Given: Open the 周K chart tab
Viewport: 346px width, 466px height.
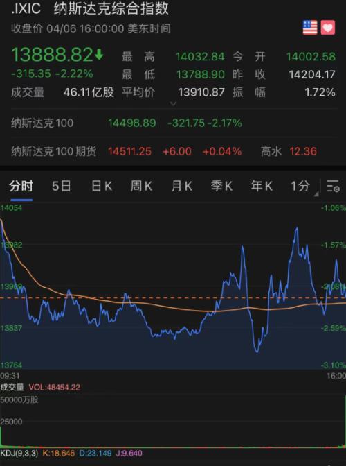Looking at the screenshot, I should 141,187.
